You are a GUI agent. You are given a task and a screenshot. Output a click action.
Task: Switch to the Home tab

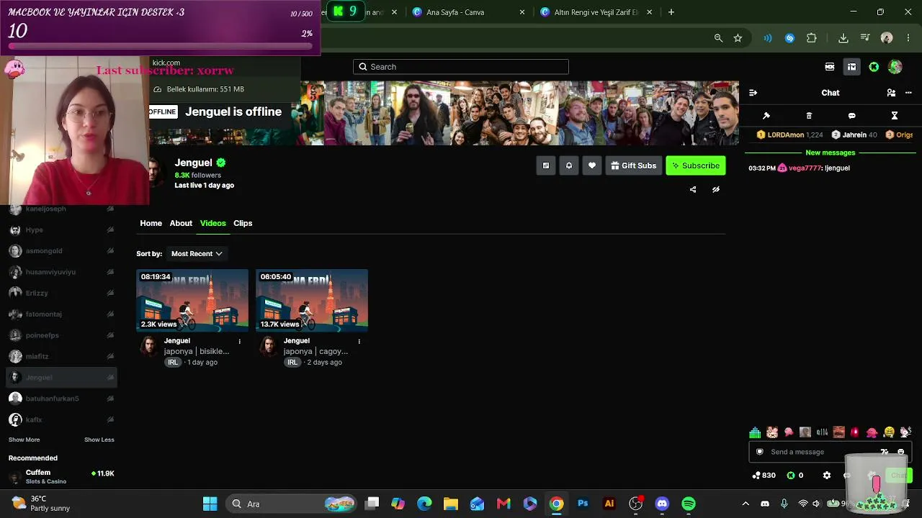pos(151,223)
